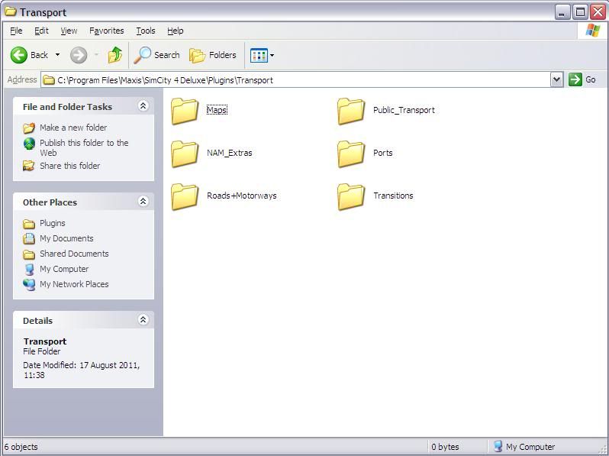Image resolution: width=609 pixels, height=456 pixels.
Task: Click the address bar folder icon
Action: 49,80
